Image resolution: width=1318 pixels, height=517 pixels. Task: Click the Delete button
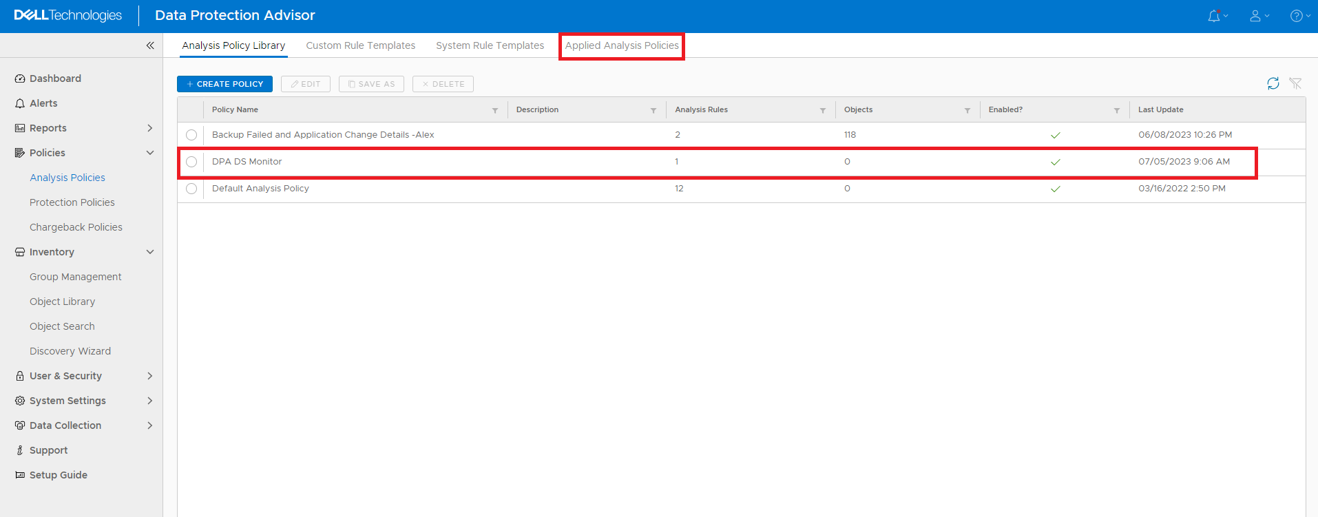(443, 84)
